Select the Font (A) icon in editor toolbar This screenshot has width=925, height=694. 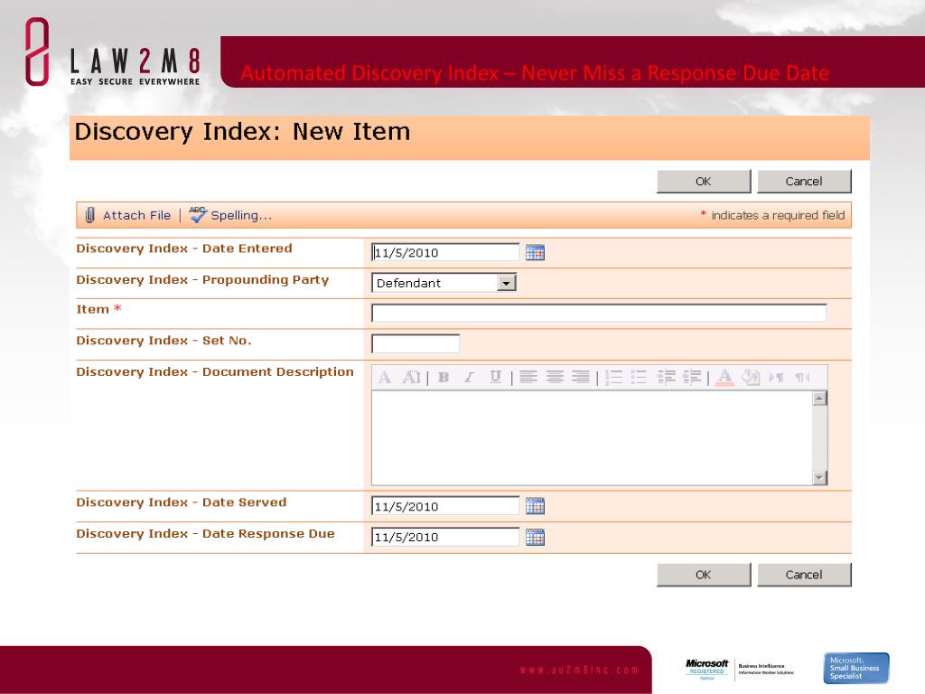(385, 377)
